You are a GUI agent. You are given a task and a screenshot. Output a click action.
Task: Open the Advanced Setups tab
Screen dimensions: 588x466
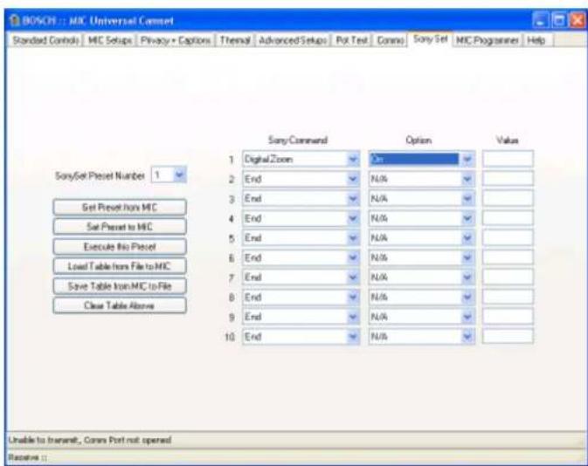[293, 40]
